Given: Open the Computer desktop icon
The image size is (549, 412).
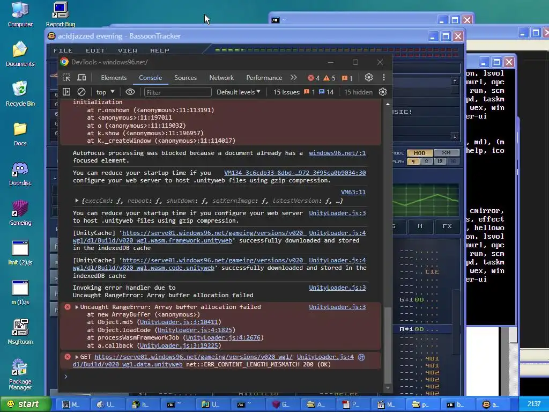Looking at the screenshot, I should tap(20, 14).
